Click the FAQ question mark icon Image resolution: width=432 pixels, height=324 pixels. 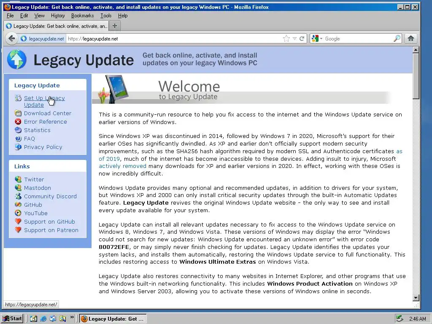click(18, 138)
